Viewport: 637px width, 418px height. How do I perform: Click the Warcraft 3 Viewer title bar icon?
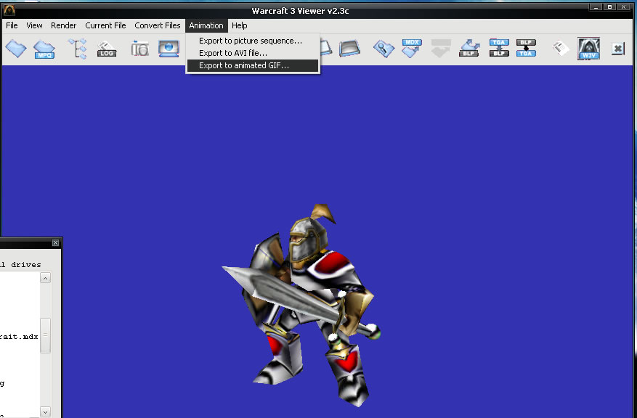[x=9, y=10]
